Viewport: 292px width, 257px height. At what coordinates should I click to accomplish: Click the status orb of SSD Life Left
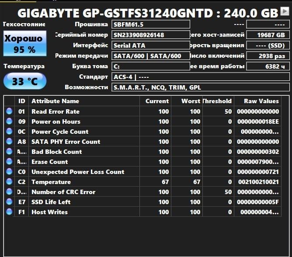[x=9, y=201]
